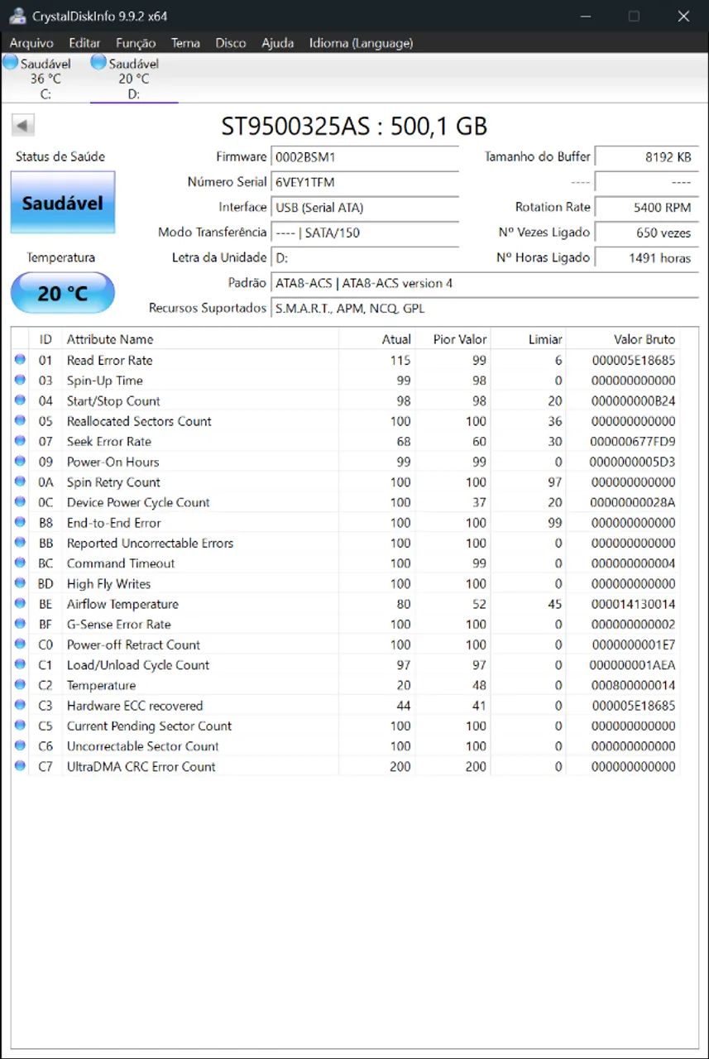Click power-on count field 650 vezes
This screenshot has height=1059, width=709.
(x=647, y=232)
